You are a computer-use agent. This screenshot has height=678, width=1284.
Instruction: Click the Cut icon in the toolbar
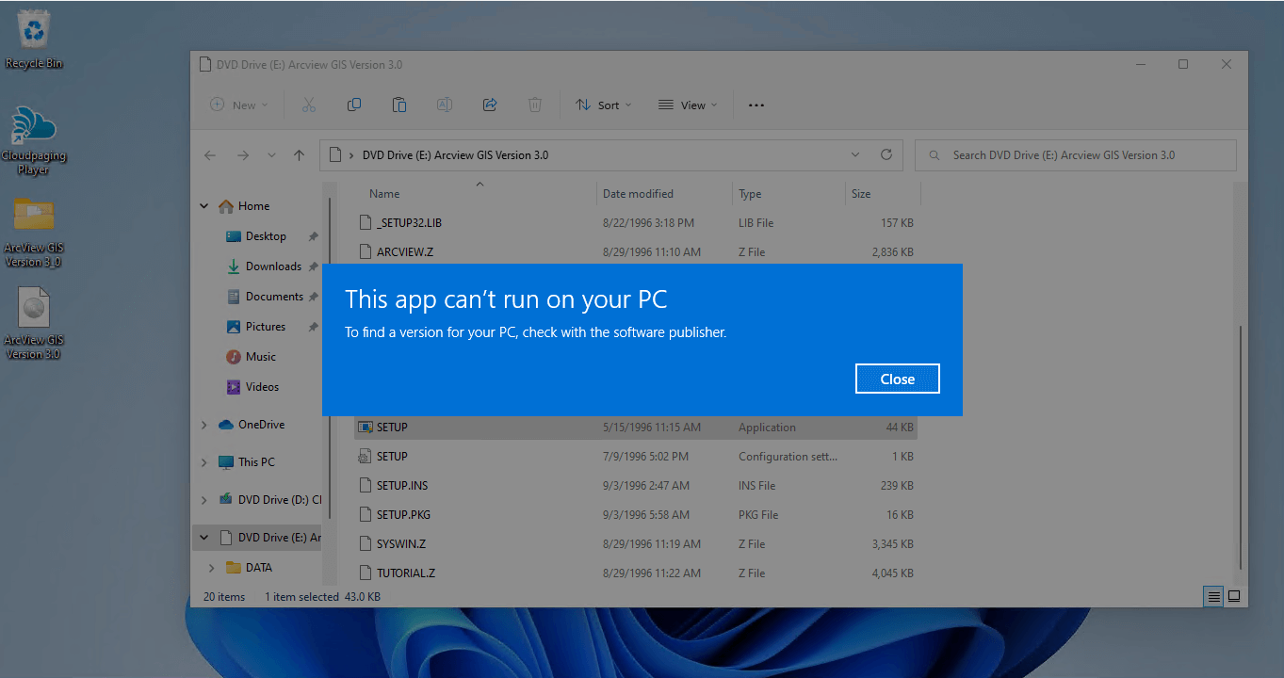pos(308,105)
